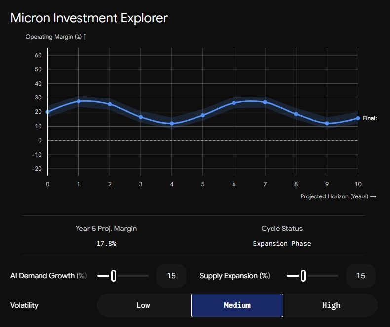390x327 pixels.
Task: Click the chart data point at year 1
Action: pyautogui.click(x=79, y=101)
